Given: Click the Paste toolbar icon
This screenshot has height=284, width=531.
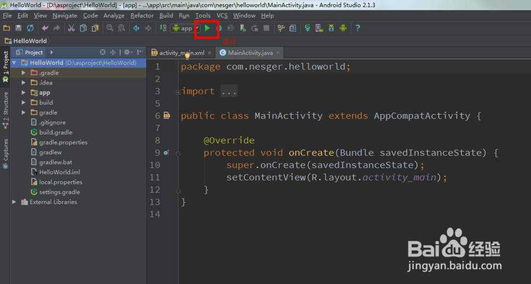Looking at the screenshot, I should coord(95,28).
